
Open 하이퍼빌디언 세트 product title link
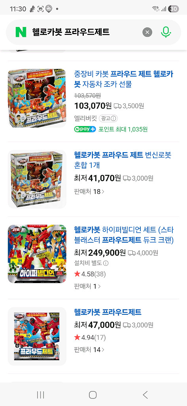click(x=124, y=235)
